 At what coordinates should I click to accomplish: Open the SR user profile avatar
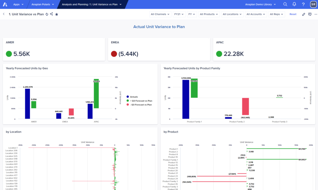point(313,4)
